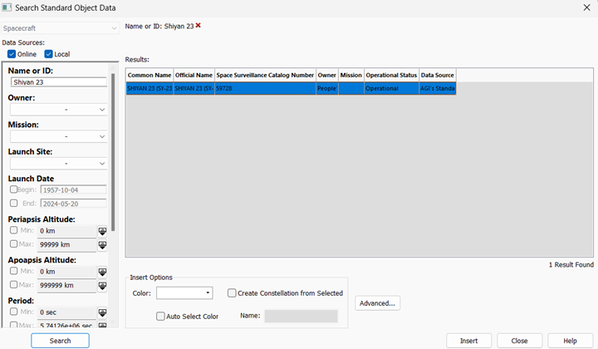Enable Period Min checkbox
Viewport: 598px width, 349px height.
(x=14, y=312)
